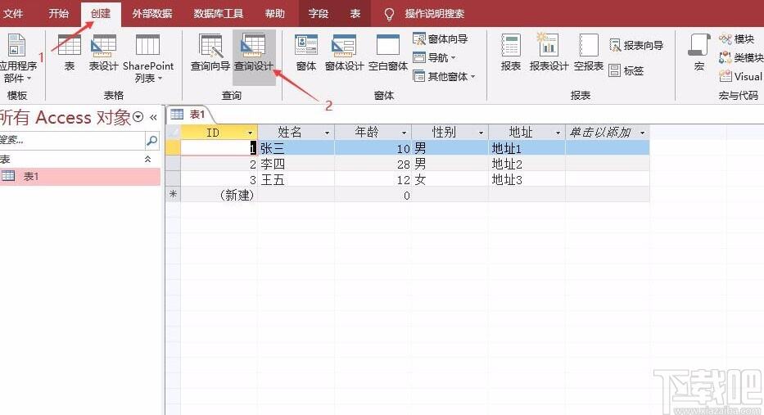The image size is (764, 415).
Task: Switch to the 字段 tab
Action: [x=319, y=14]
